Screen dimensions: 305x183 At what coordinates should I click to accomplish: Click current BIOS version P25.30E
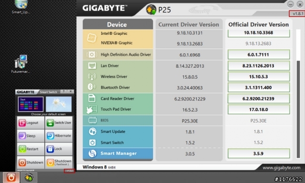190,121
